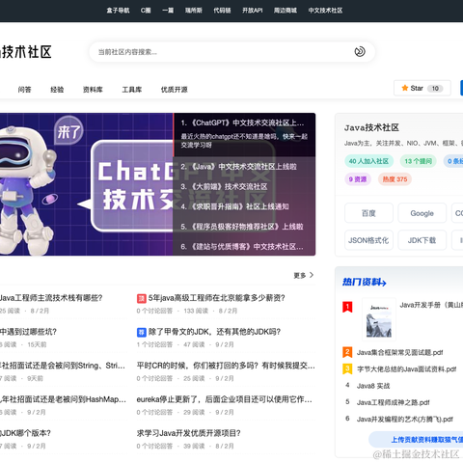Open C圈 in the top navigation
This screenshot has height=463, width=463.
coord(146,11)
